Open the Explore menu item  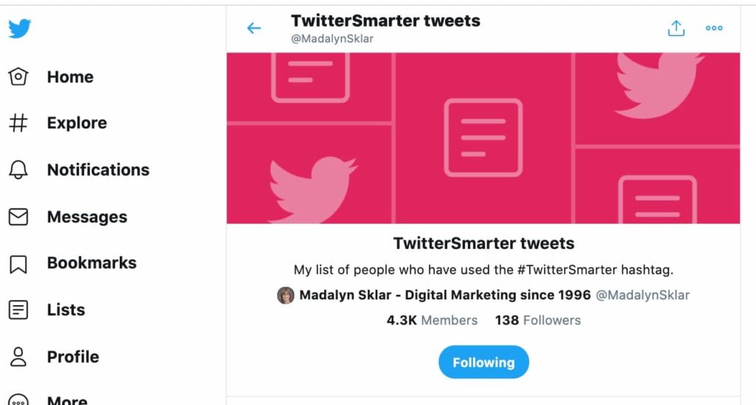[77, 123]
